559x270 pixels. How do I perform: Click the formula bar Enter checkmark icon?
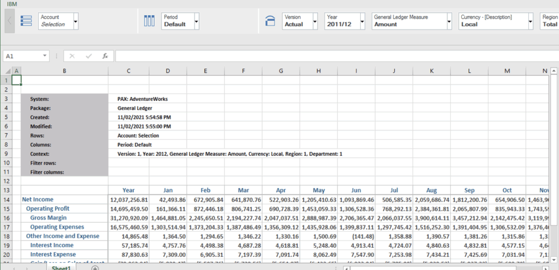click(x=89, y=56)
